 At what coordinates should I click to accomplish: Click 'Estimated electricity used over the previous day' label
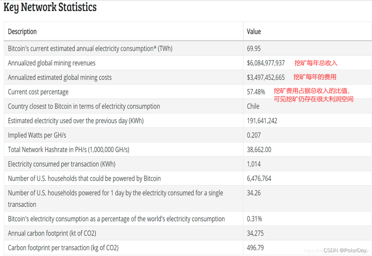click(76, 121)
